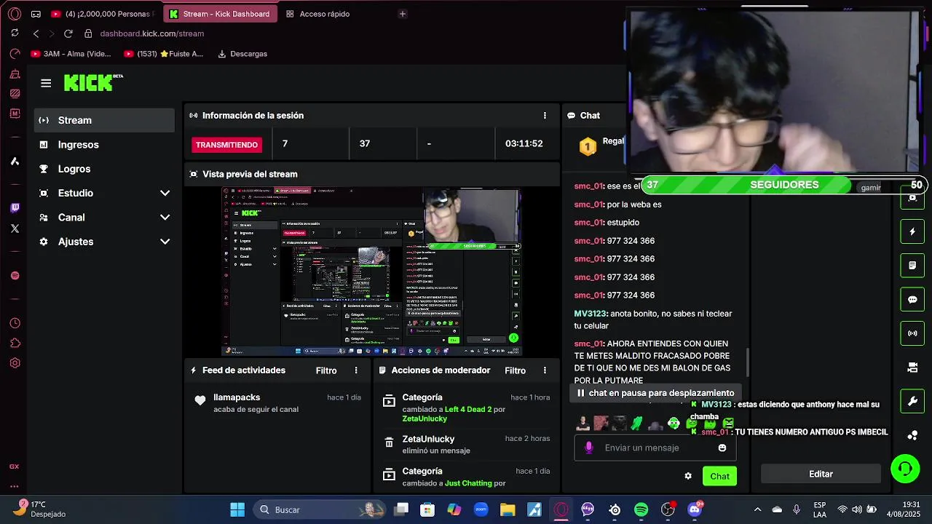The height and width of the screenshot is (524, 932).
Task: Open Opera GX extensions cube icon
Action: pyautogui.click(x=15, y=343)
